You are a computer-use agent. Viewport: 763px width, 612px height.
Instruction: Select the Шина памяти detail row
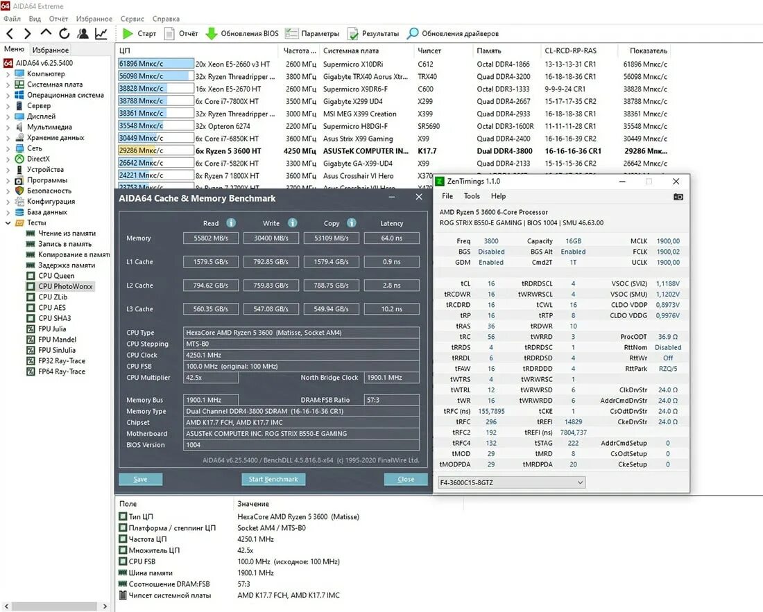pos(196,572)
